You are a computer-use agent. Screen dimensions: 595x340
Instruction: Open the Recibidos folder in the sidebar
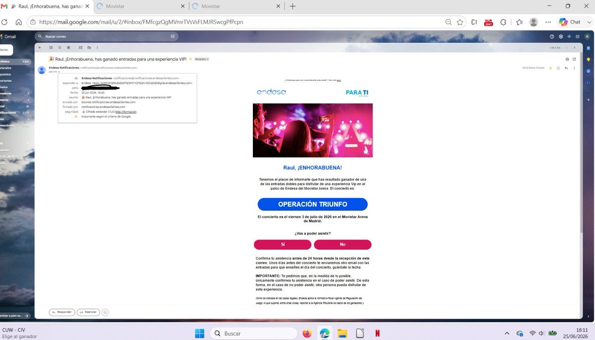[15, 61]
